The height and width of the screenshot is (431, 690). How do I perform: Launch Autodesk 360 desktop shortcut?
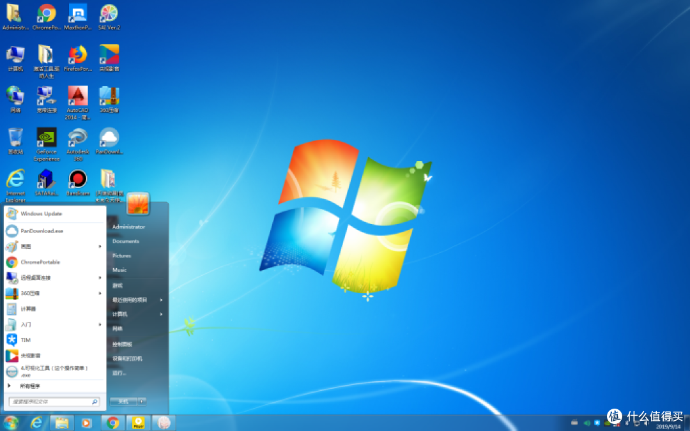click(x=77, y=144)
